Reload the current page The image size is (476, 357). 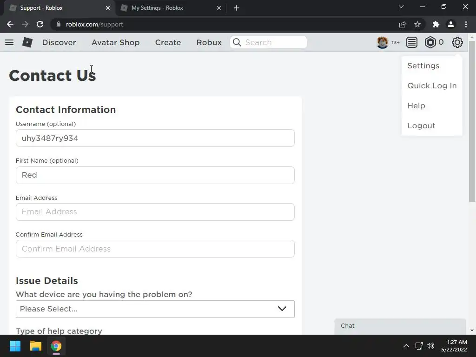(x=40, y=24)
